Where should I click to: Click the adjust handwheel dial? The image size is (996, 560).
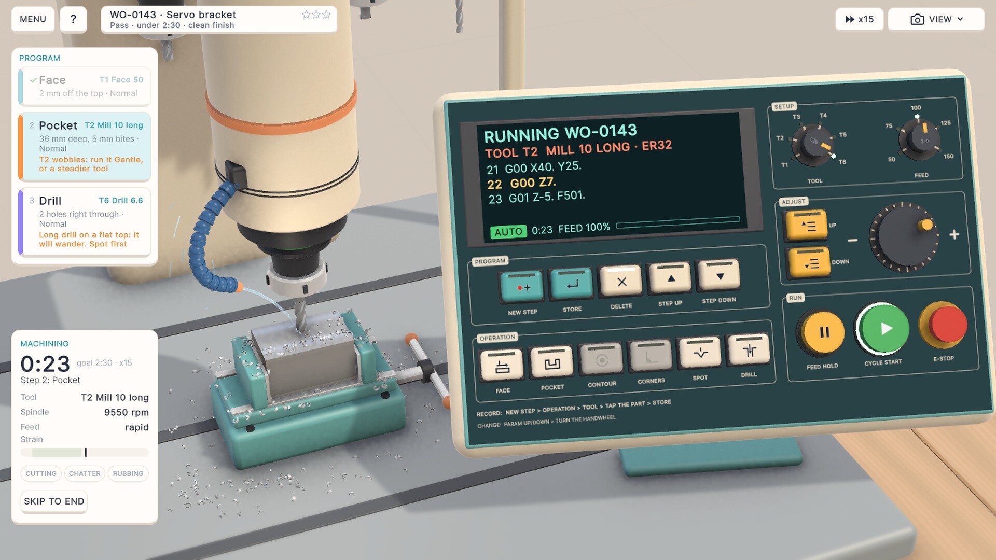904,237
